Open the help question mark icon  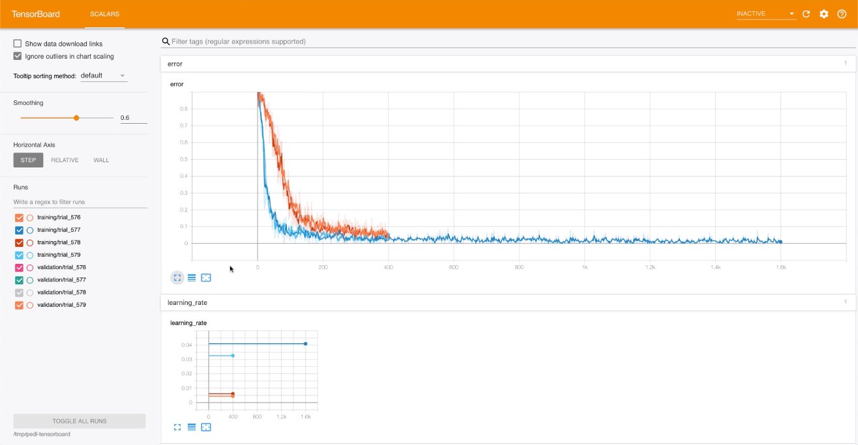[842, 14]
